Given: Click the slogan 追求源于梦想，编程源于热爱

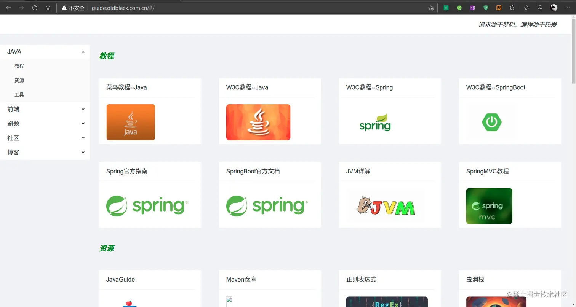Looking at the screenshot, I should click(518, 25).
